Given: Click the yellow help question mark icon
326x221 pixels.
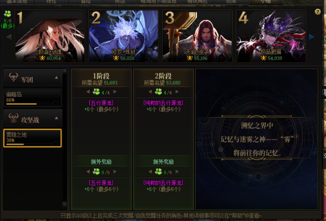Looking at the screenshot, I should 318,12.
